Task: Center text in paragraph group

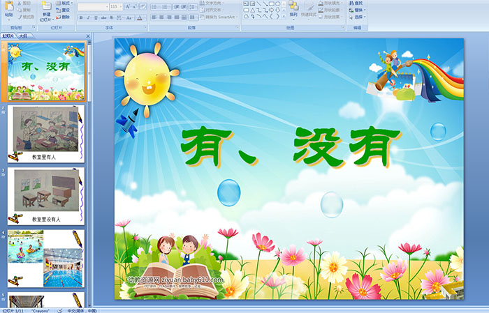Action: point(161,17)
